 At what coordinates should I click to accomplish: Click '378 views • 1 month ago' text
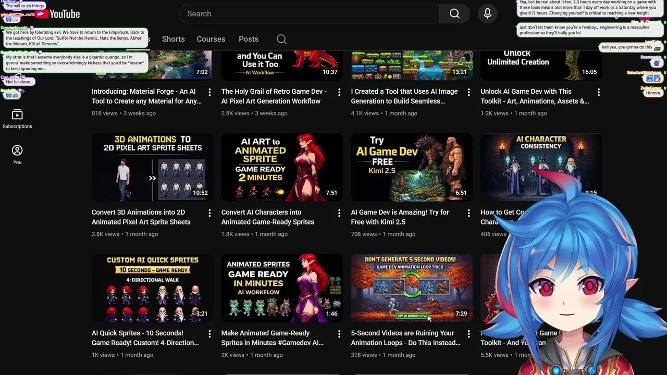[383, 355]
